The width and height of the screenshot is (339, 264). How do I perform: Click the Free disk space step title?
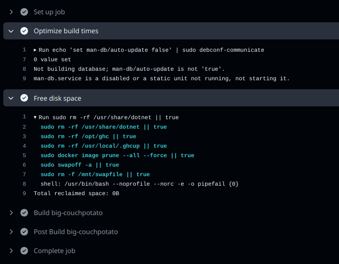(57, 98)
